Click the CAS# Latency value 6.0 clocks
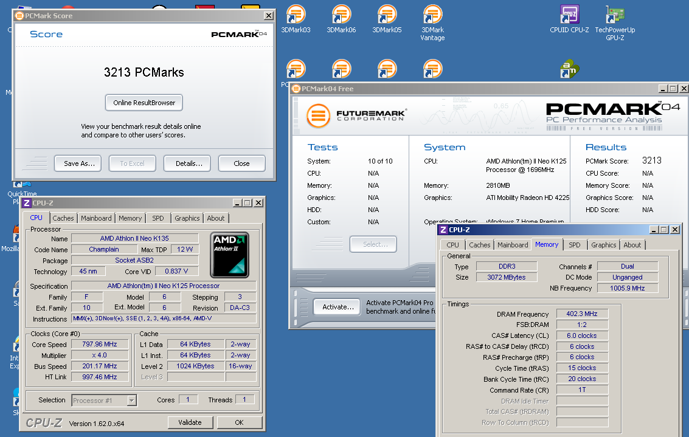This screenshot has height=437, width=689. point(582,336)
